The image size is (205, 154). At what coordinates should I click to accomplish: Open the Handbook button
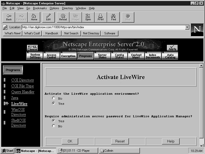[x=52, y=33]
